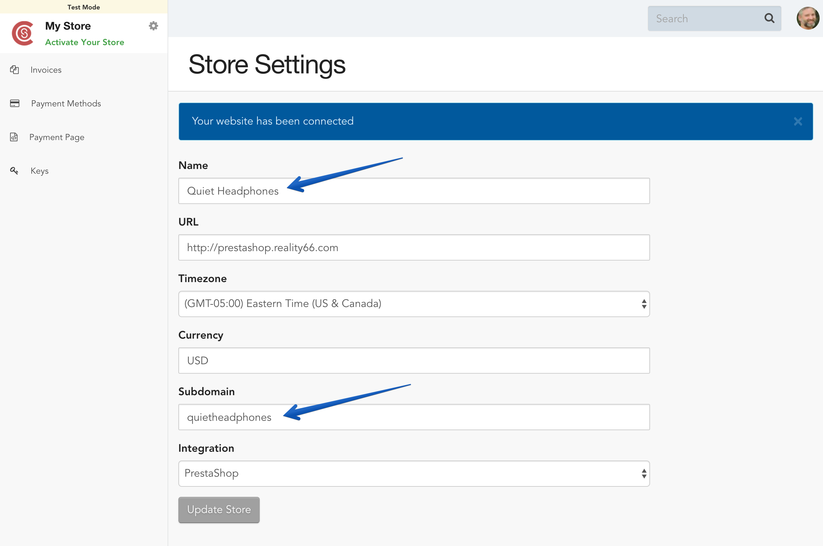Open the Invoices menu item

[x=46, y=70]
